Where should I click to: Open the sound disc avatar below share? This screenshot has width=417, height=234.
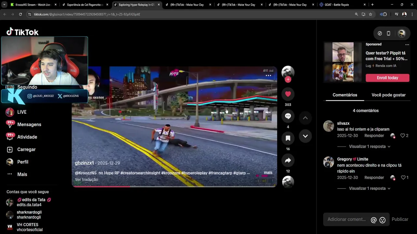point(288,182)
